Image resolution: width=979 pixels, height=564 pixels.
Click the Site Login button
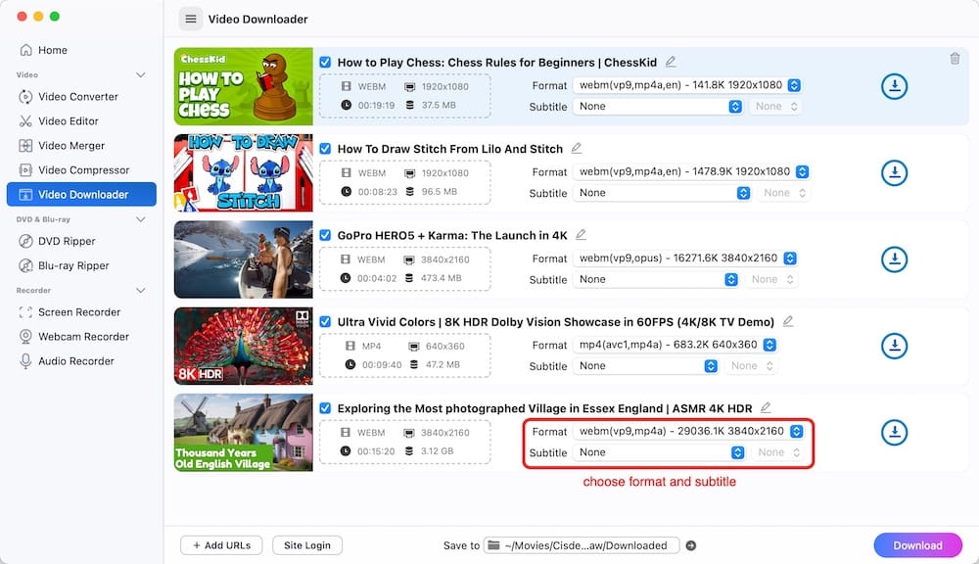[307, 545]
